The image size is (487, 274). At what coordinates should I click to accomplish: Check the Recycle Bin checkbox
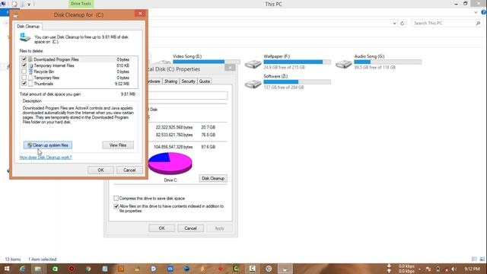point(24,72)
